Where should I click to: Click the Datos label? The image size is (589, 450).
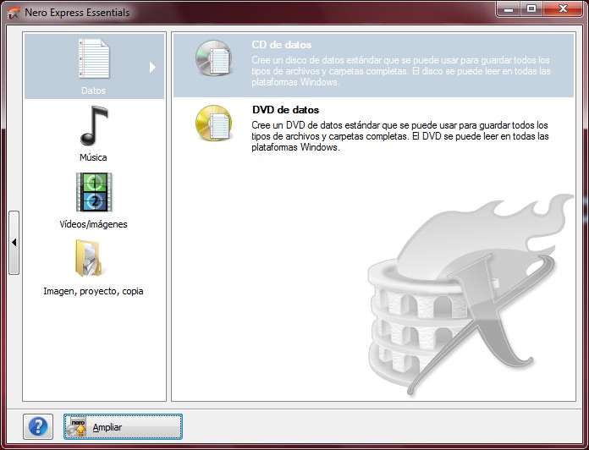tap(93, 91)
